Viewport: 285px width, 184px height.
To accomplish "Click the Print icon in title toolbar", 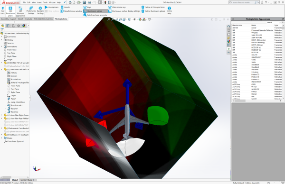I will point(90,2).
